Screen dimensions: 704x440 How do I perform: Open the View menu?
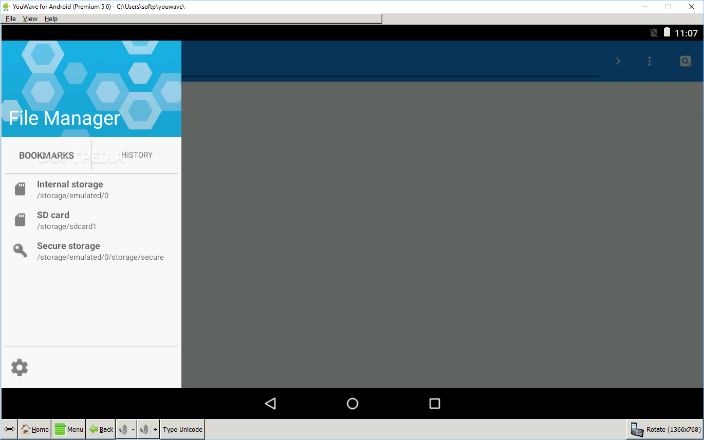[30, 18]
